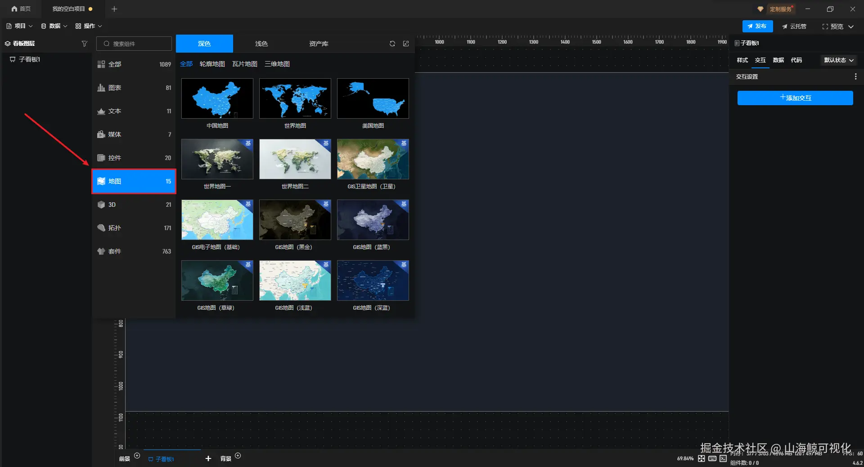Open the 交互 properties tab

[x=760, y=60]
